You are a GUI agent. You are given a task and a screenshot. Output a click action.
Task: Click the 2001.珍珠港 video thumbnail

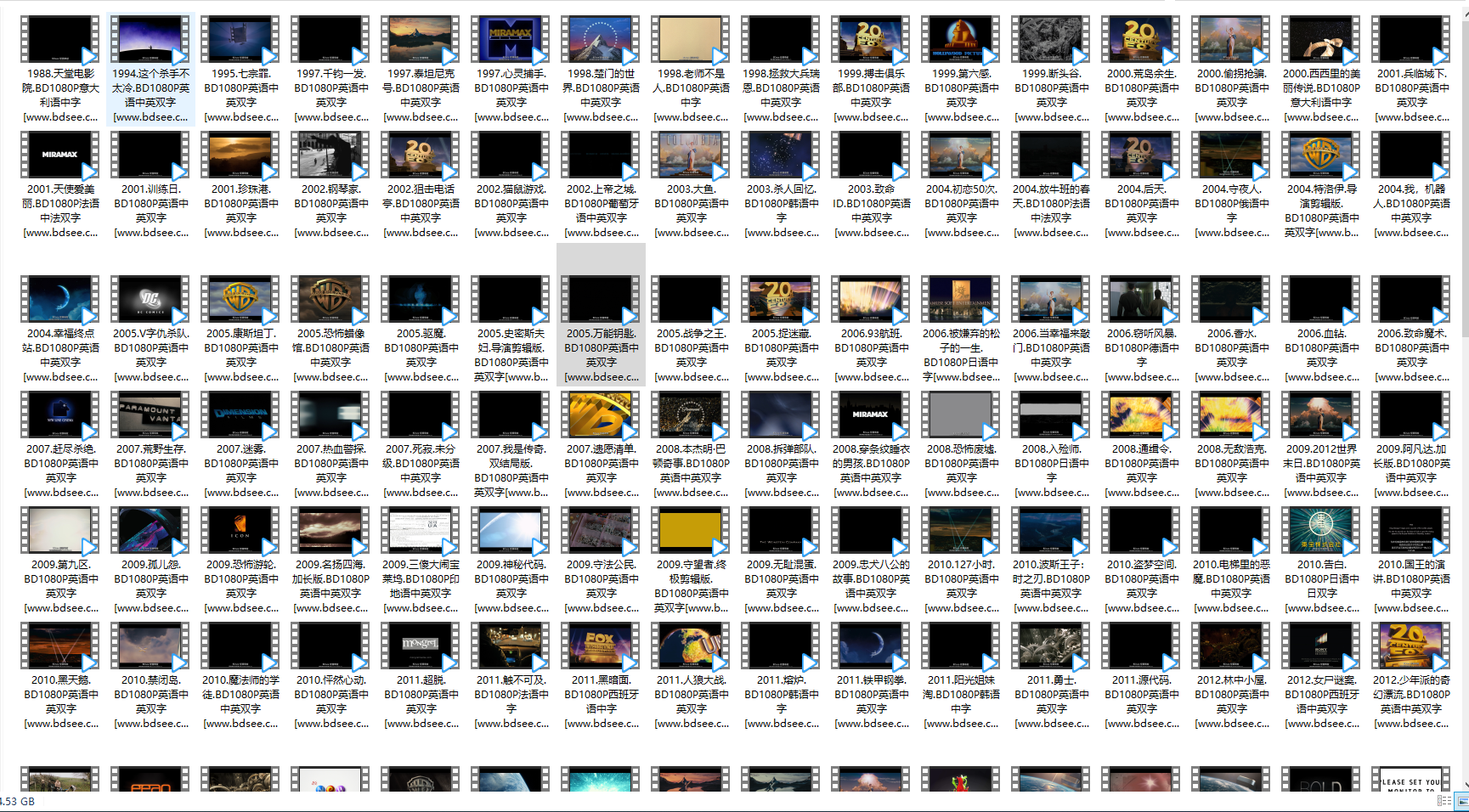pos(240,155)
